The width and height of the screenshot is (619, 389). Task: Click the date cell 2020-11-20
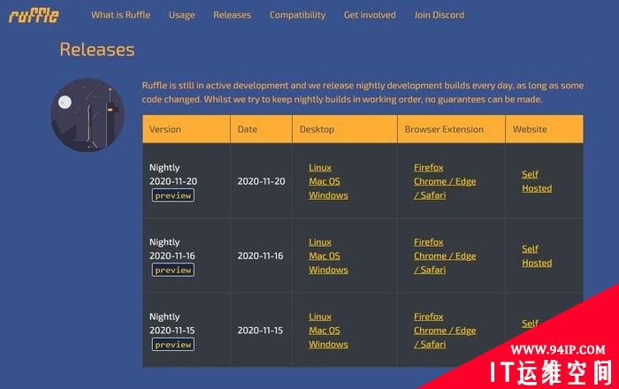262,181
